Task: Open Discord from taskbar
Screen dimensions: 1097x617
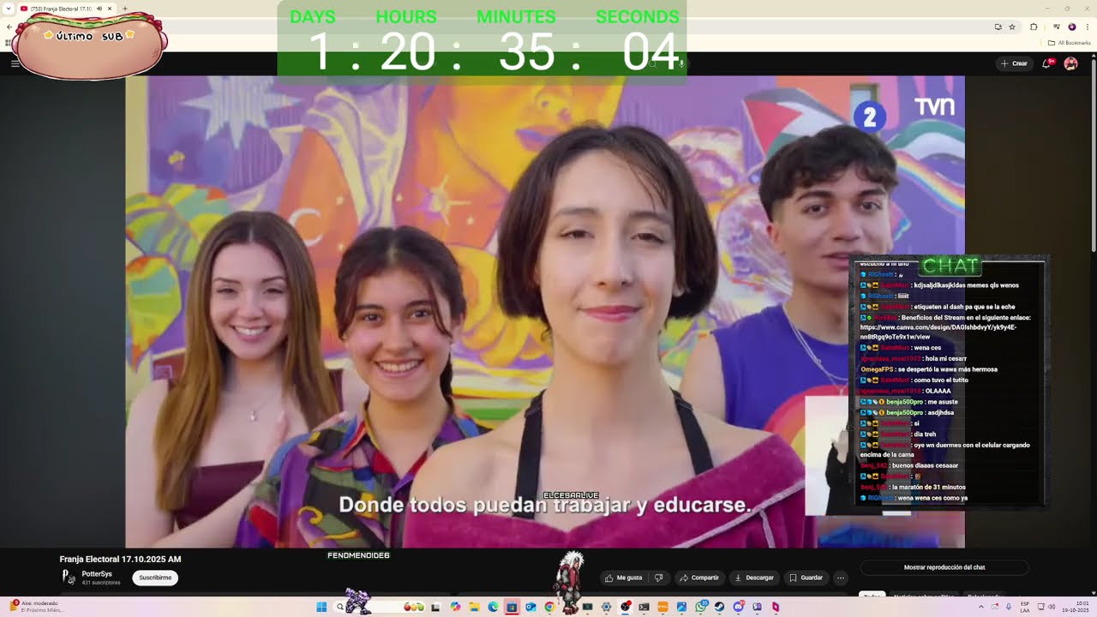Action: 739,607
